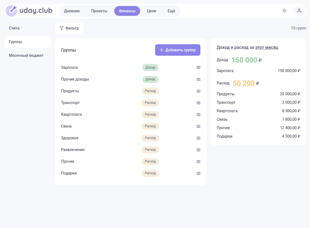The width and height of the screenshot is (310, 228).
Task: Open Счета in the left sidebar
Action: tap(14, 28)
